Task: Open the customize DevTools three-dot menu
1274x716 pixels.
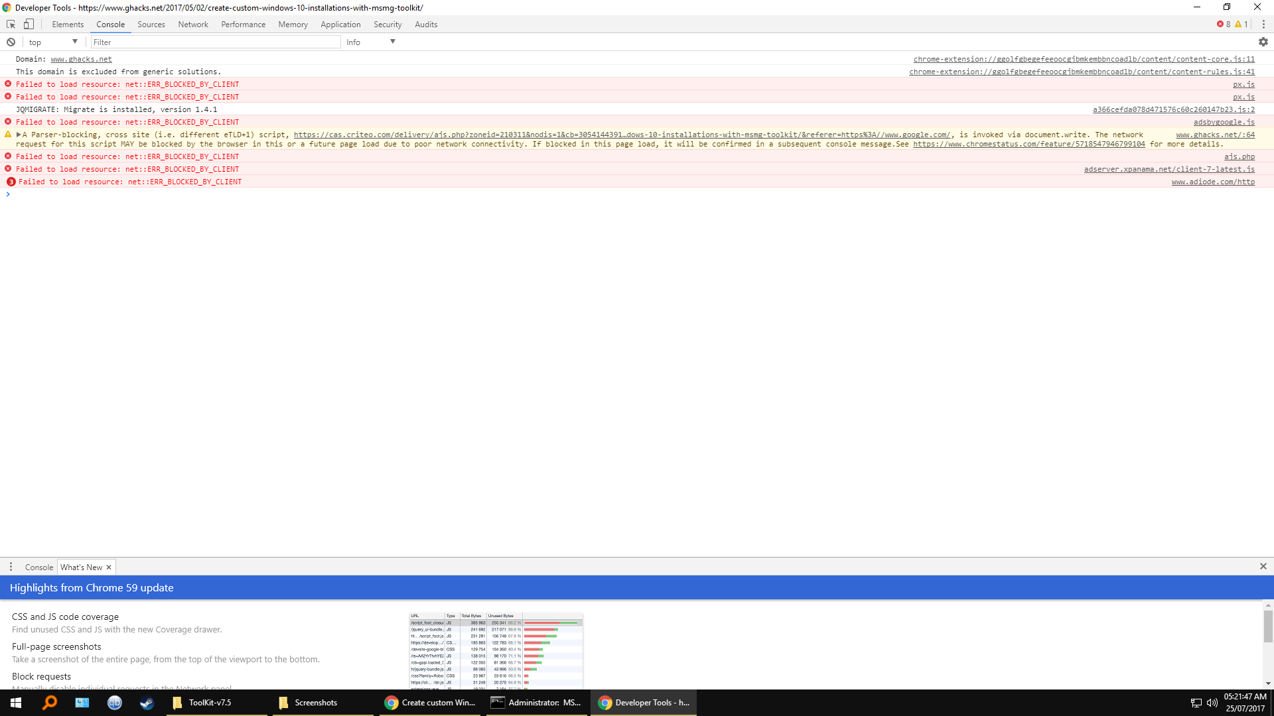Action: coord(1264,24)
